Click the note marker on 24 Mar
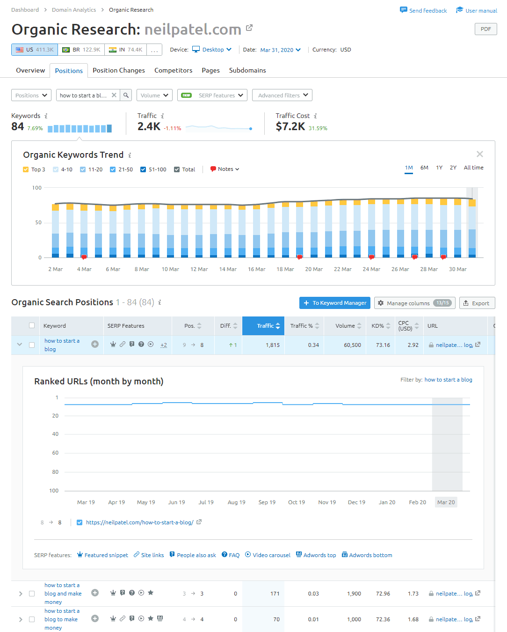 (371, 257)
